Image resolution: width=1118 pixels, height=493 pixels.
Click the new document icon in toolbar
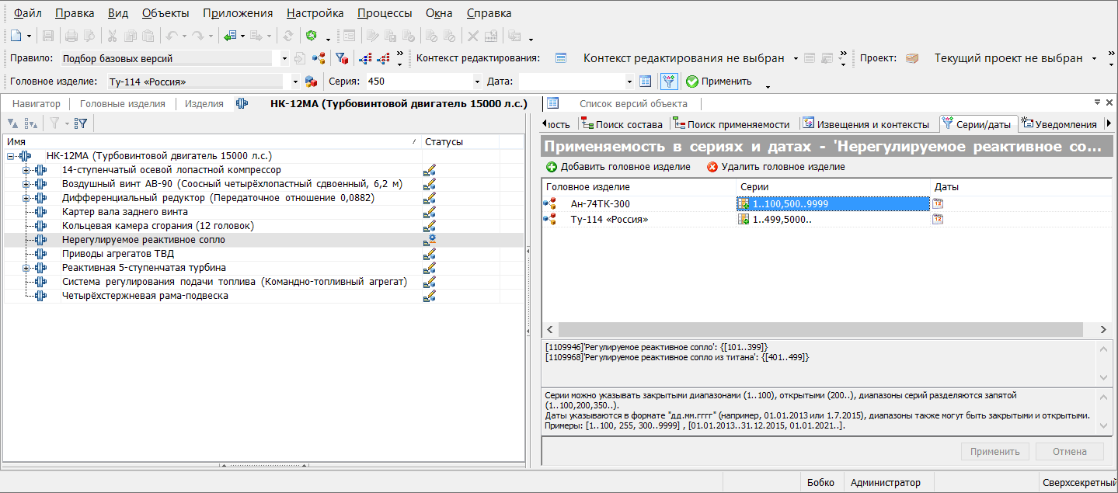point(16,36)
